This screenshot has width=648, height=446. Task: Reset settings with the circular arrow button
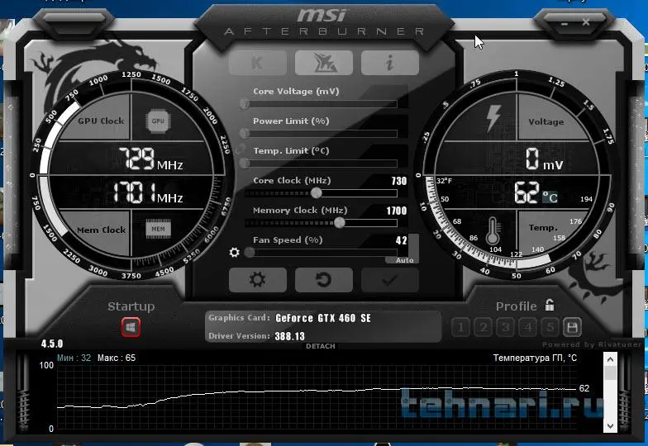[324, 279]
